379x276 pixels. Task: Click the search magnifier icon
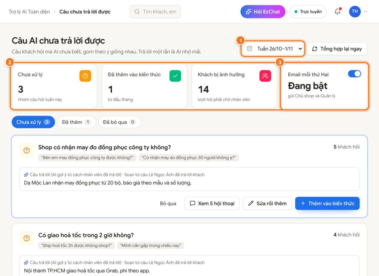[137, 11]
